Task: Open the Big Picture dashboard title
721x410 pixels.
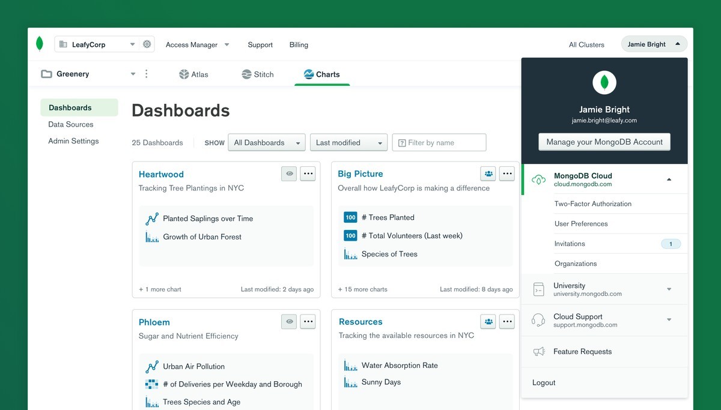Action: pyautogui.click(x=360, y=173)
